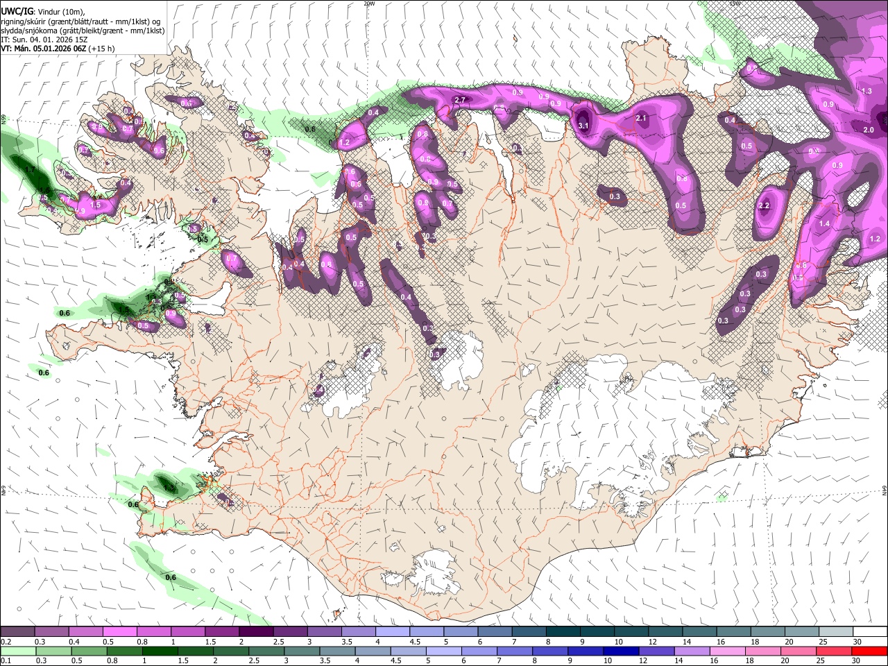Click the 'slydda/snjókoma' legend description line

[x=83, y=31]
